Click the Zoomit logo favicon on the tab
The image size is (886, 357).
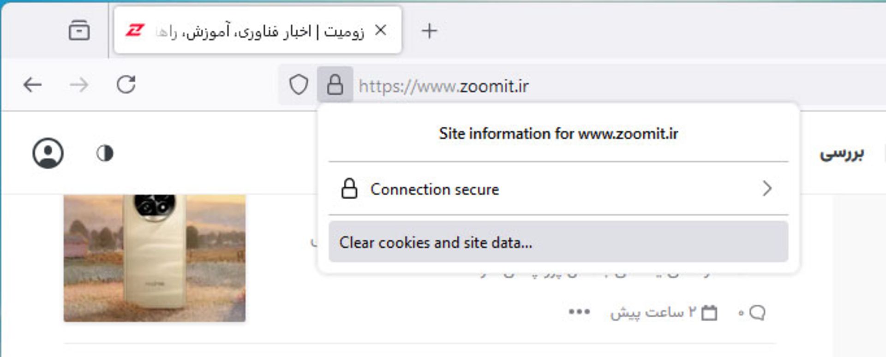coord(135,30)
